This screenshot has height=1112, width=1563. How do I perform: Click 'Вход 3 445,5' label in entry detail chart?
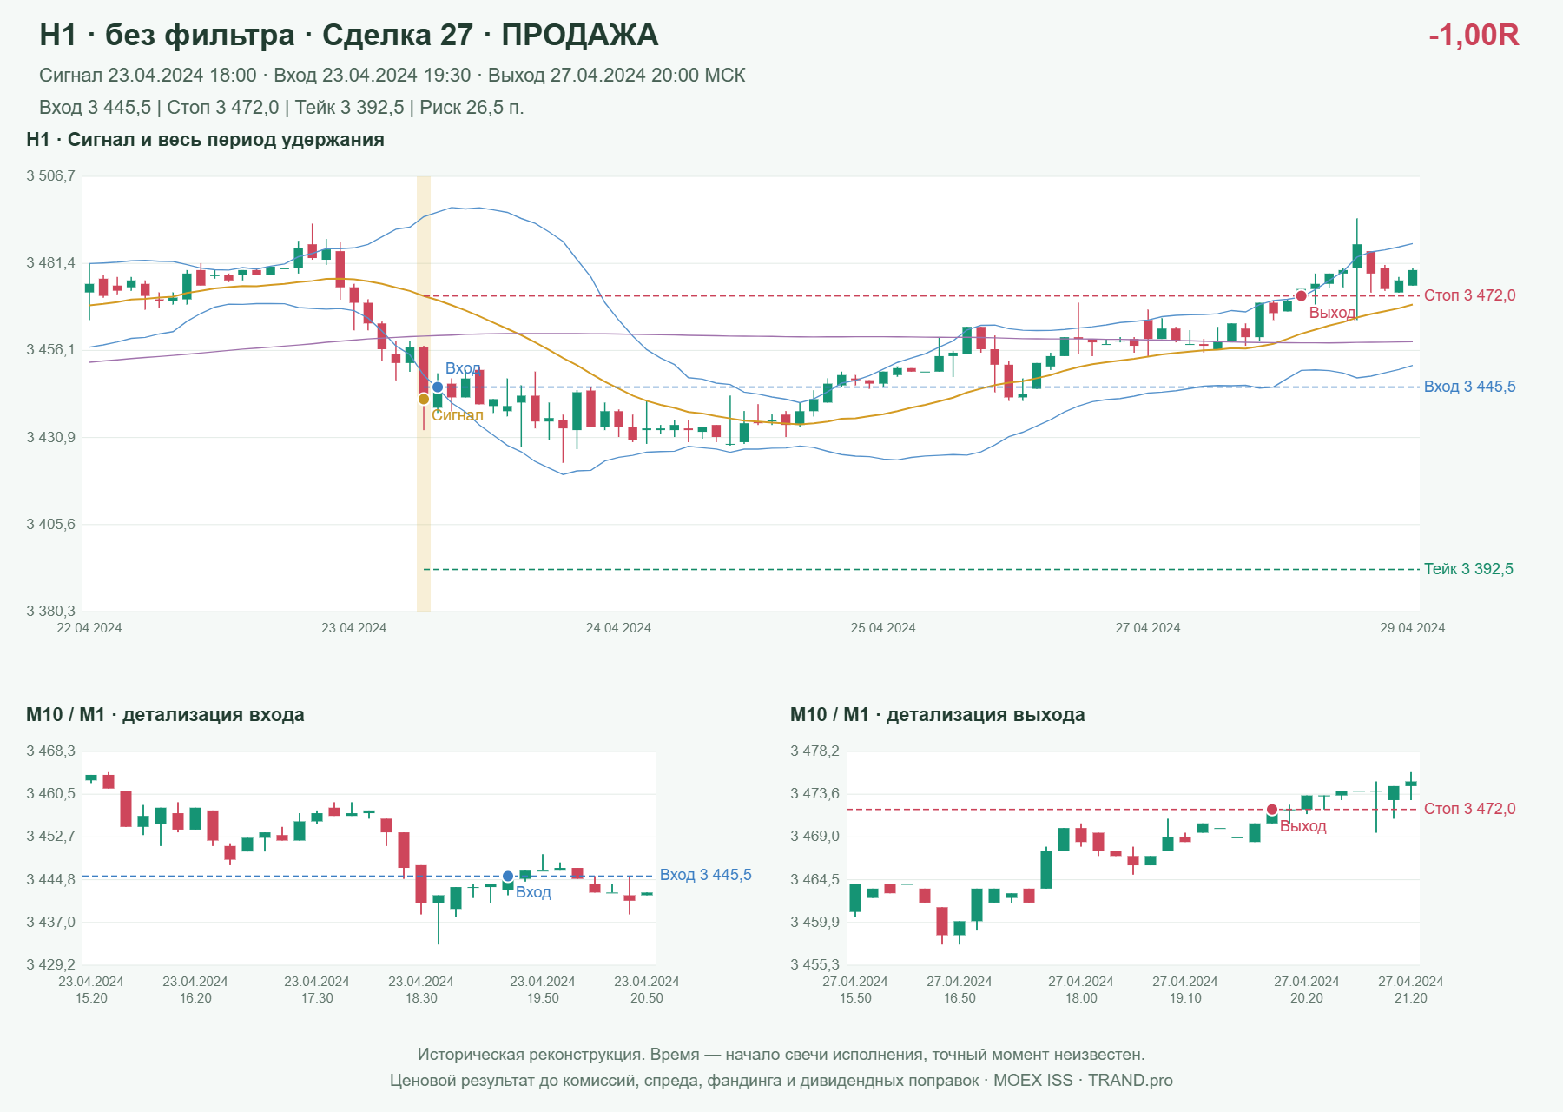(x=706, y=875)
